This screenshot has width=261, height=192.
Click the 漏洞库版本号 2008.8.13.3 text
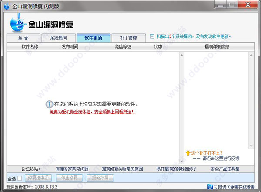32,187
